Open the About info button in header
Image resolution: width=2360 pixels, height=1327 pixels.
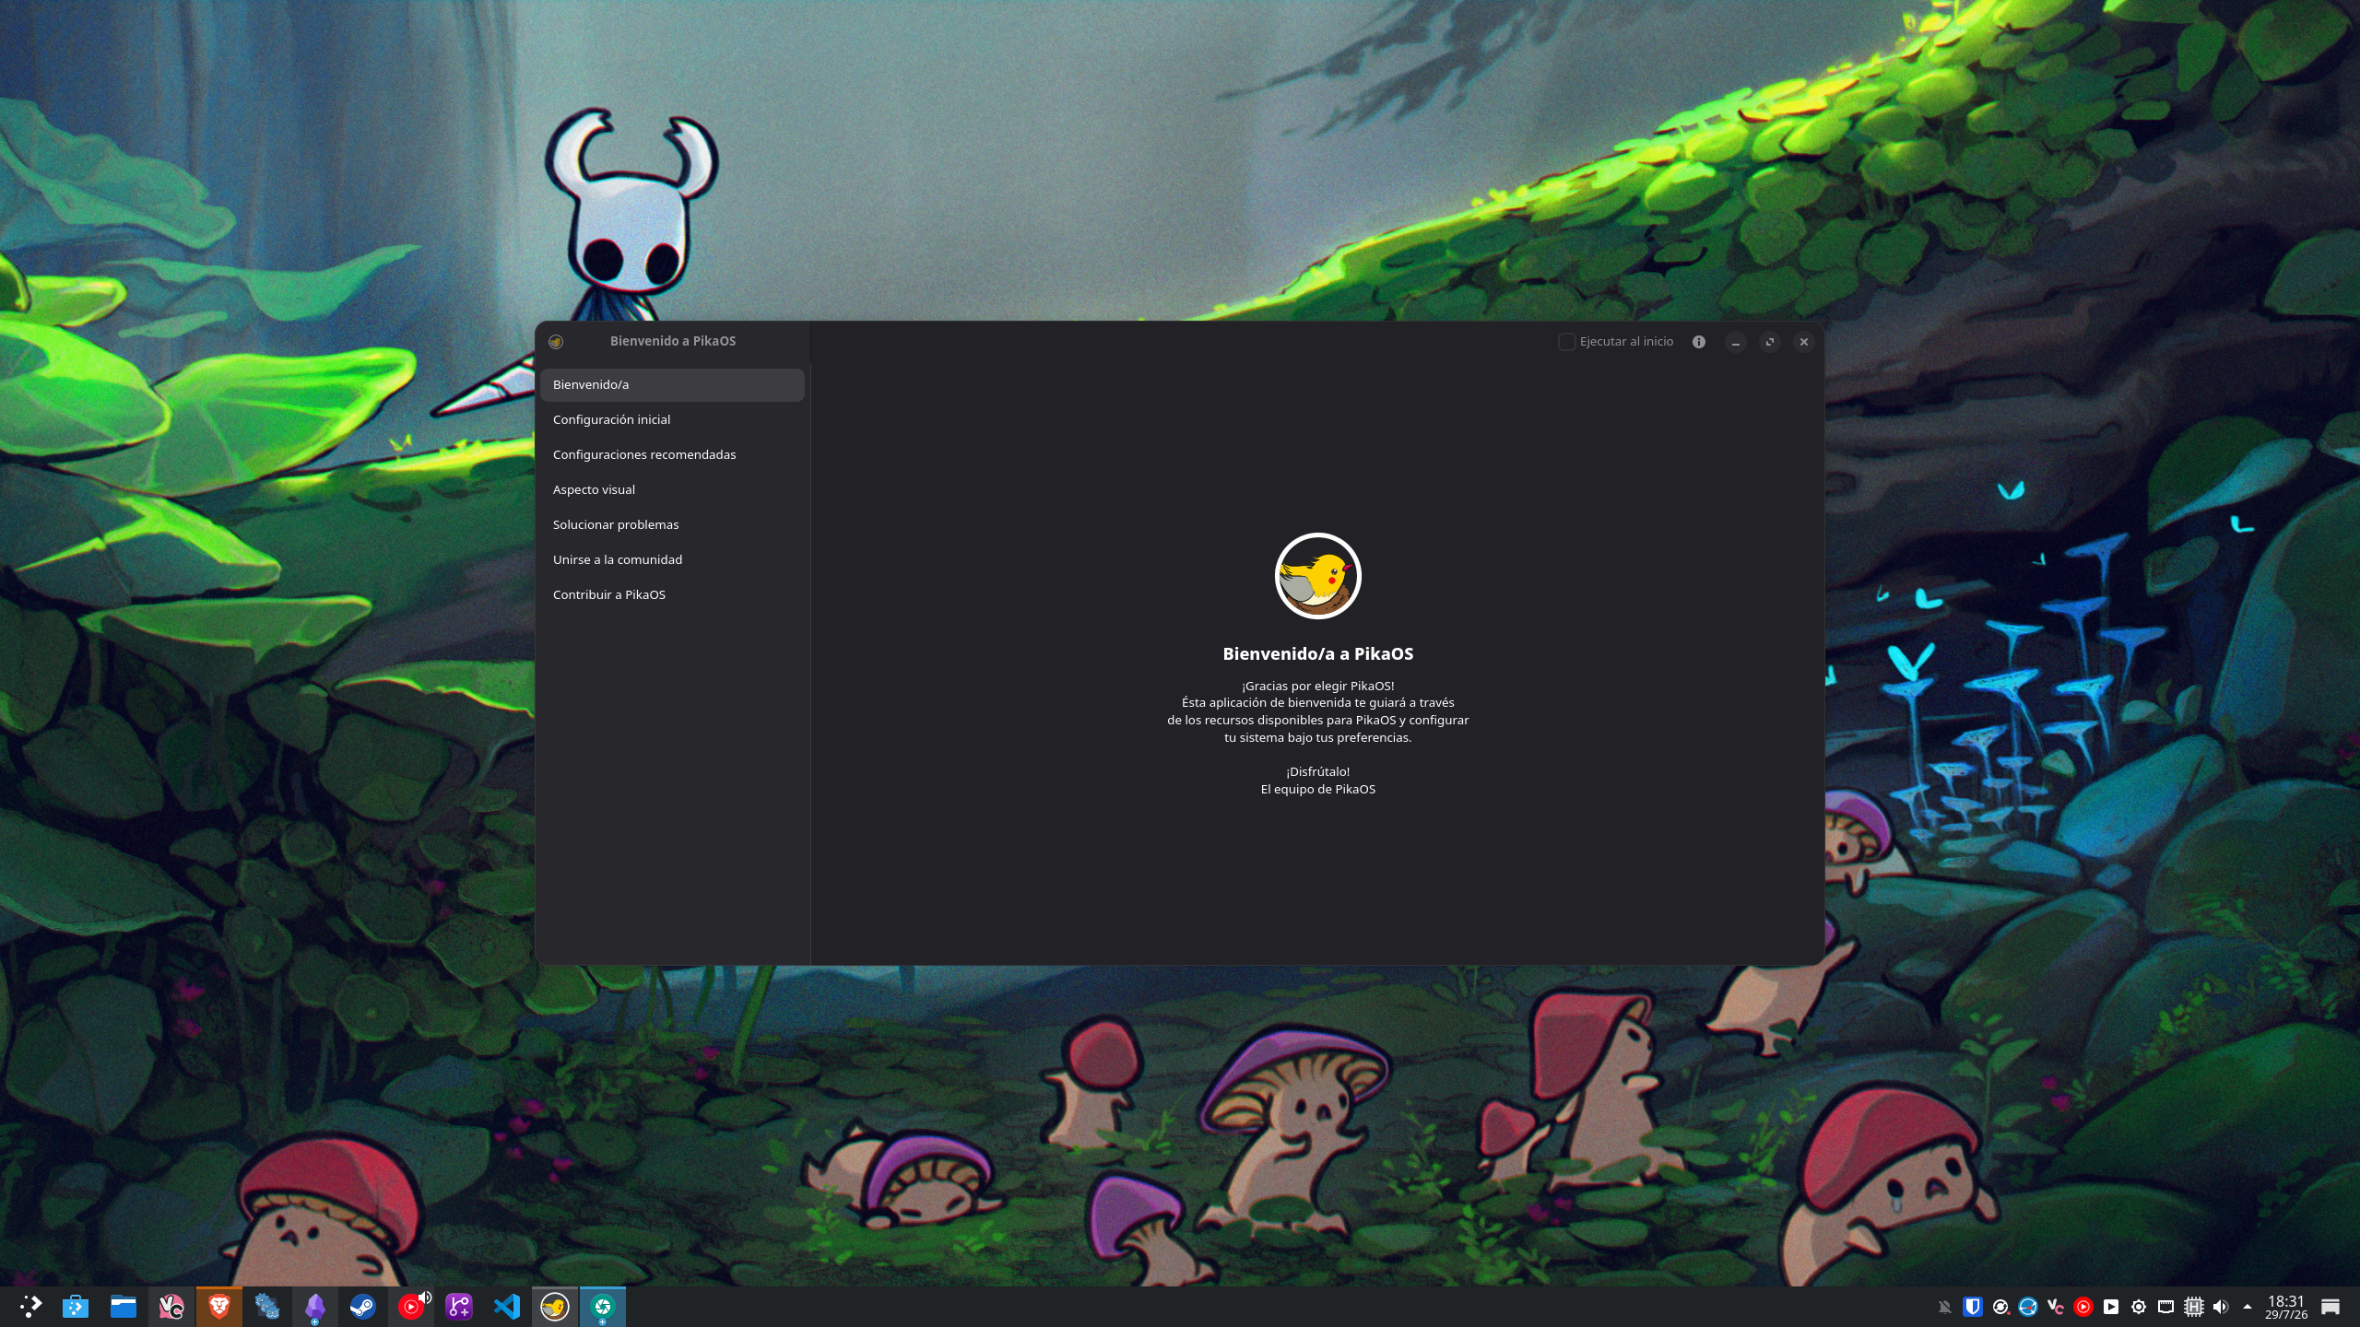[1699, 342]
